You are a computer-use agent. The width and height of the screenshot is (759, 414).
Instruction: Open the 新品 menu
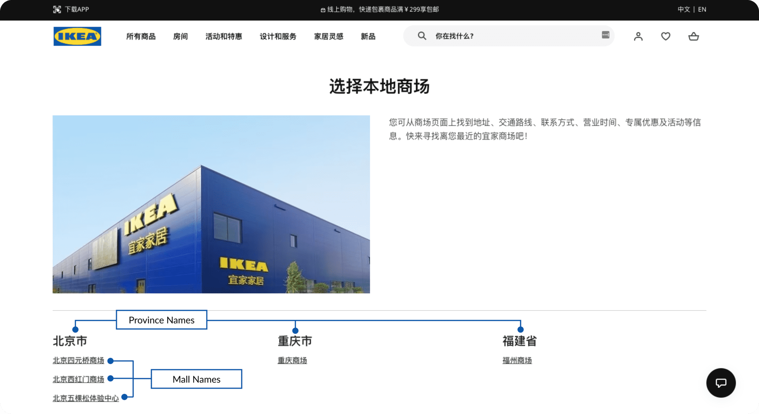coord(368,36)
